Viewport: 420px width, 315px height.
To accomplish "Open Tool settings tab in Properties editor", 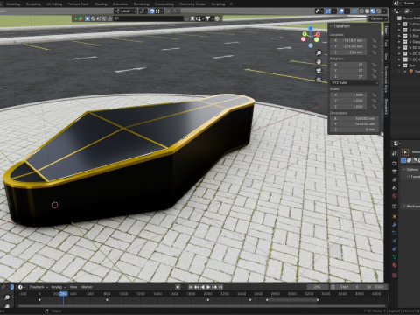I will coord(395,153).
